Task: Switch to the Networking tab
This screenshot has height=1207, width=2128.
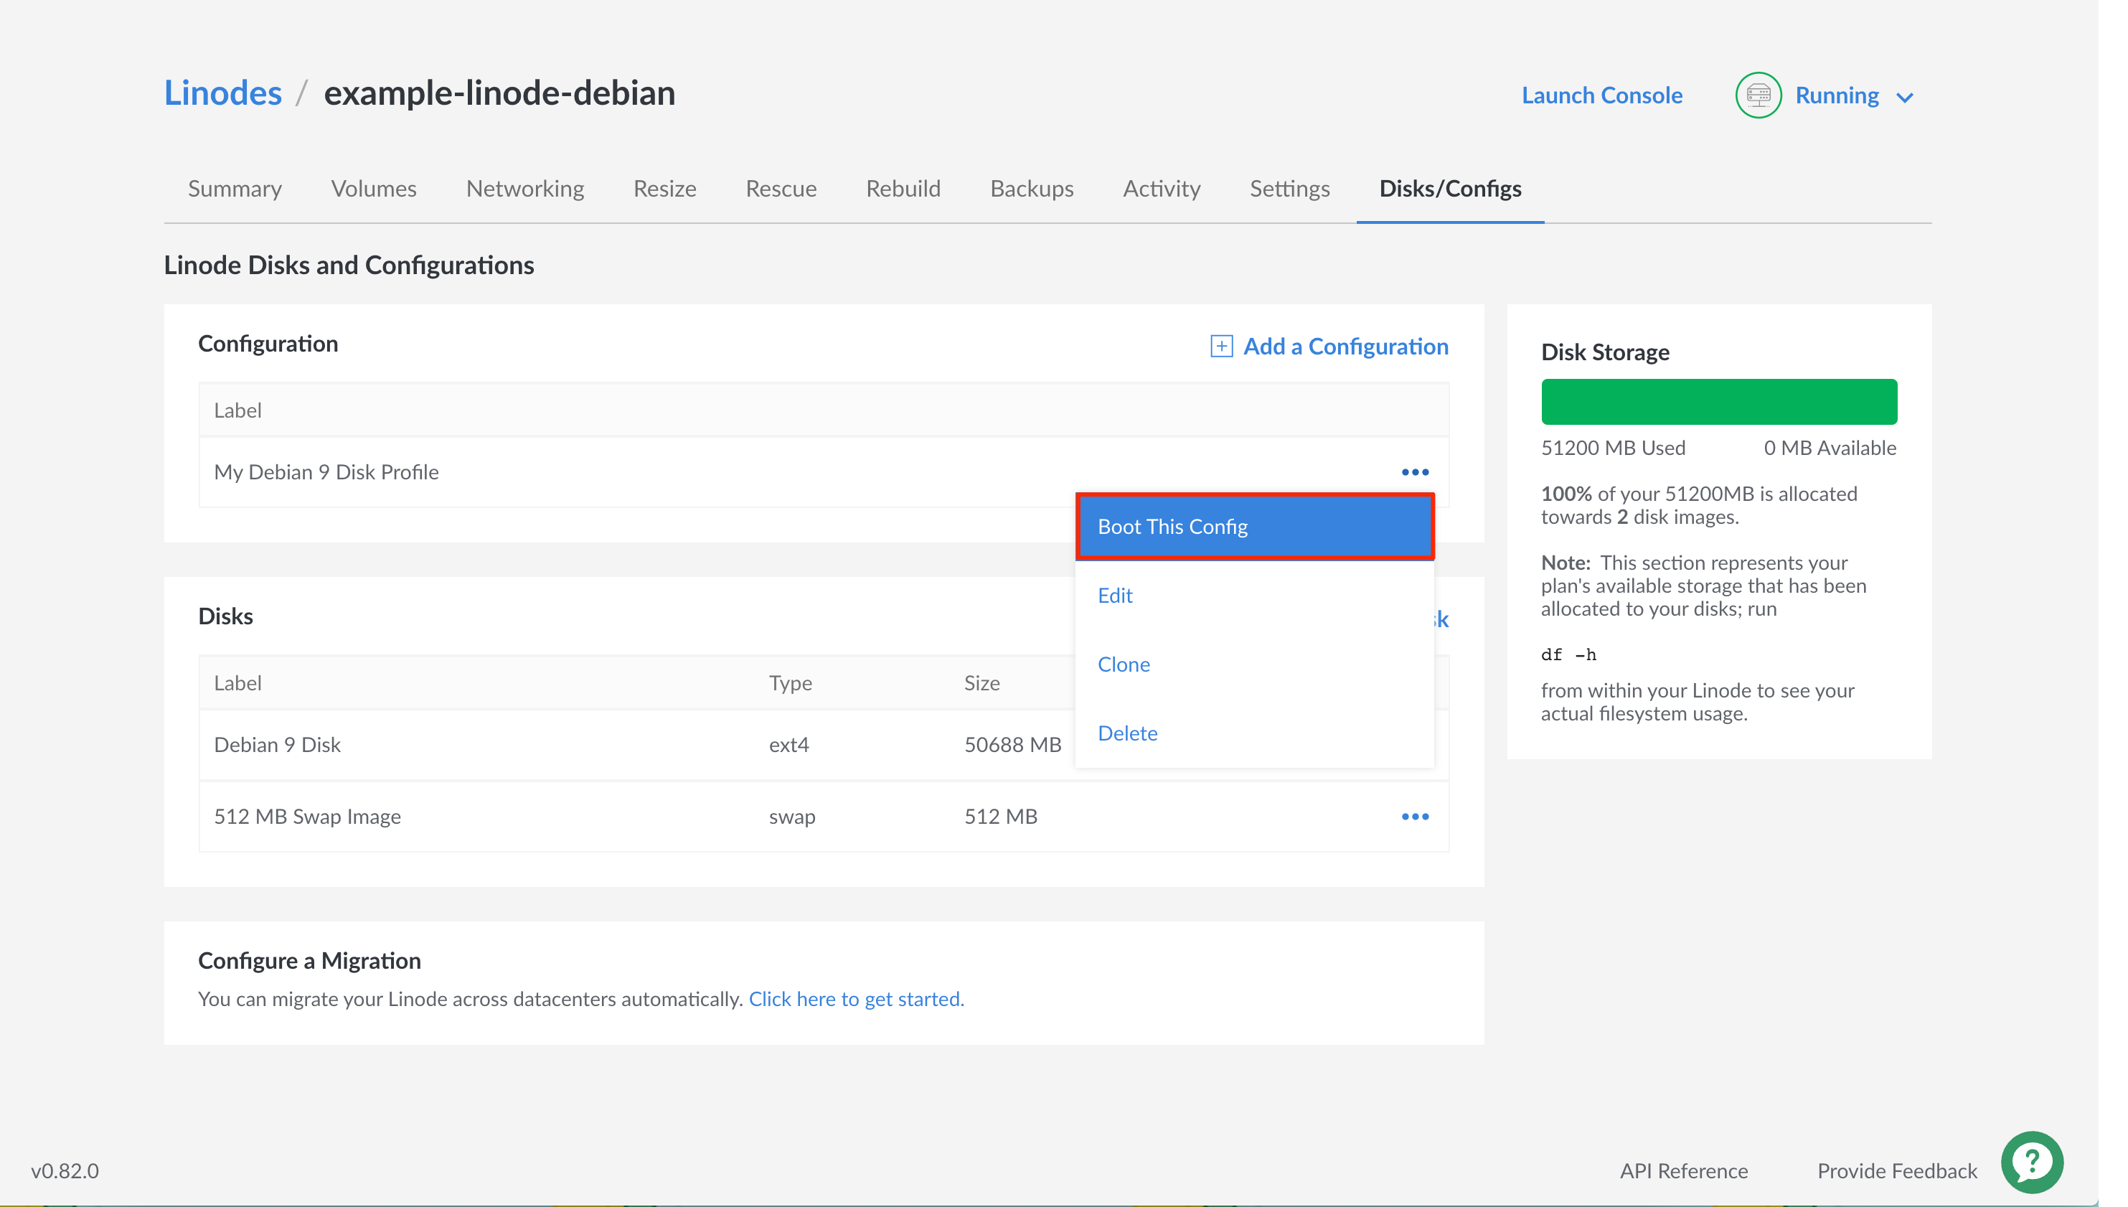Action: [524, 187]
